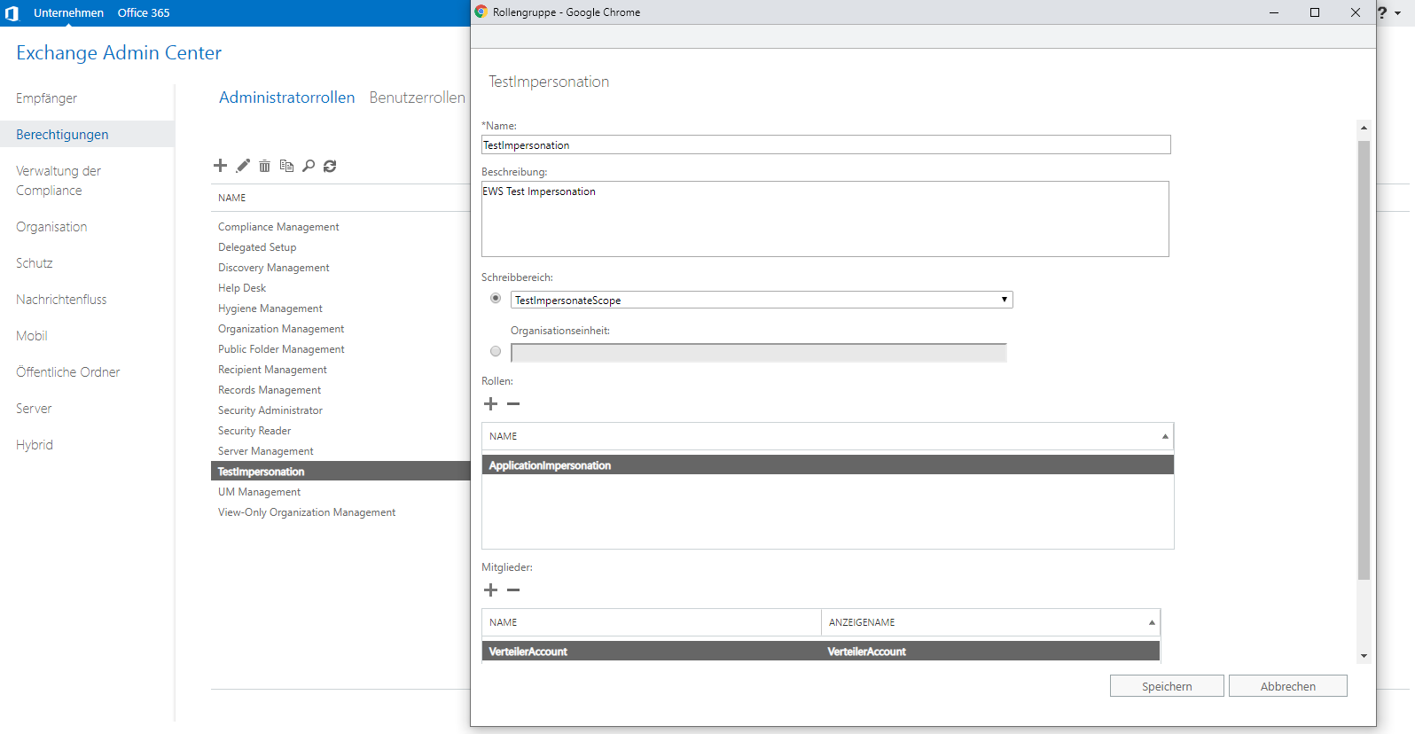Click the edit pencil icon in toolbar

[243, 166]
